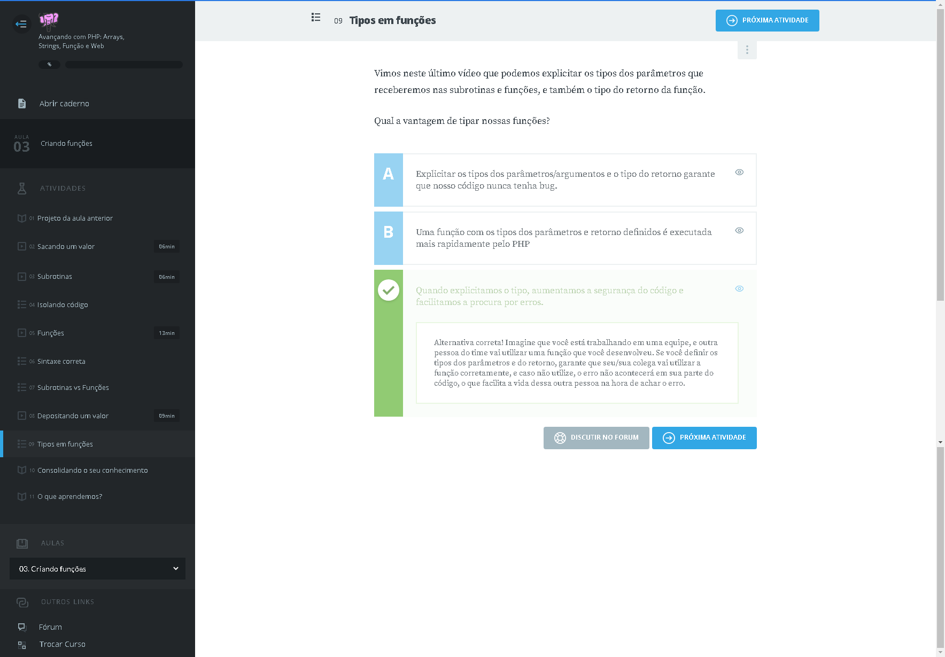The image size is (945, 657).
Task: Click the Trocar Curso grid icon
Action: point(22,645)
